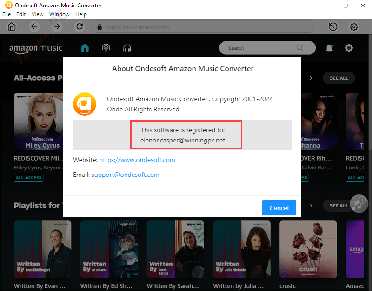The image size is (372, 291).
Task: Expand next arrow in All-Access row
Action: pos(311,78)
